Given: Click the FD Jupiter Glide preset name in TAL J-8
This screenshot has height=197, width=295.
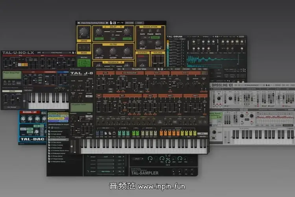Looking at the screenshot, I should [139, 69].
